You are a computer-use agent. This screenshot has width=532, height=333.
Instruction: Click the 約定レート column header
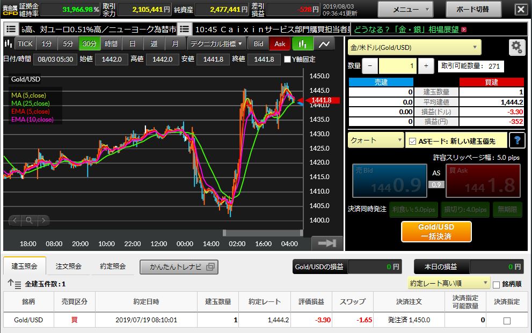point(265,301)
